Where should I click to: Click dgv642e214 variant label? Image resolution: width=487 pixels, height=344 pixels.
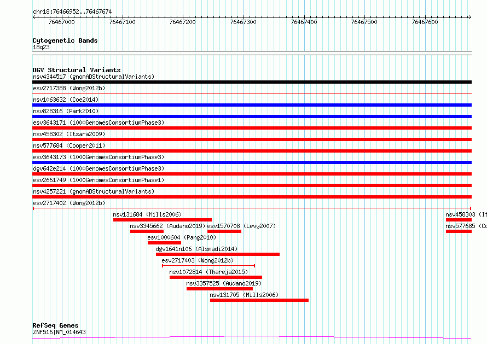click(x=98, y=168)
